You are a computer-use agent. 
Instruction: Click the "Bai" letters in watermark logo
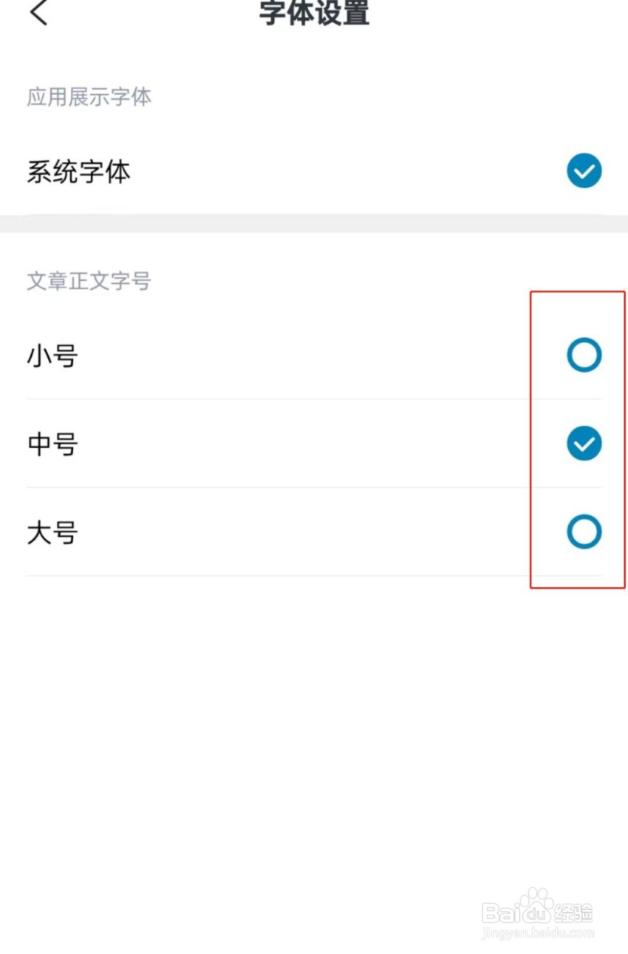(500, 913)
